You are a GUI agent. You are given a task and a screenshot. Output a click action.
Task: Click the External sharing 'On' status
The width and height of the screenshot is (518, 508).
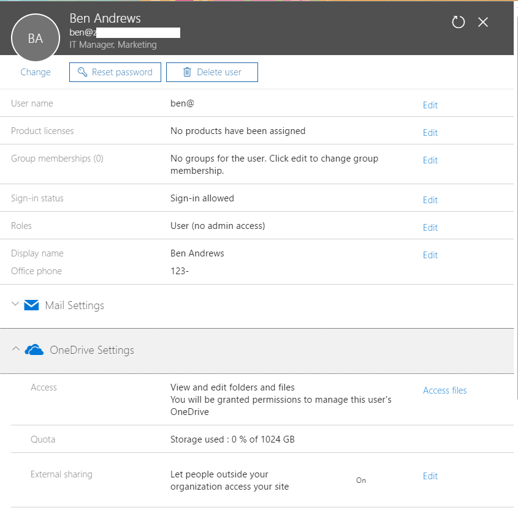coord(360,480)
